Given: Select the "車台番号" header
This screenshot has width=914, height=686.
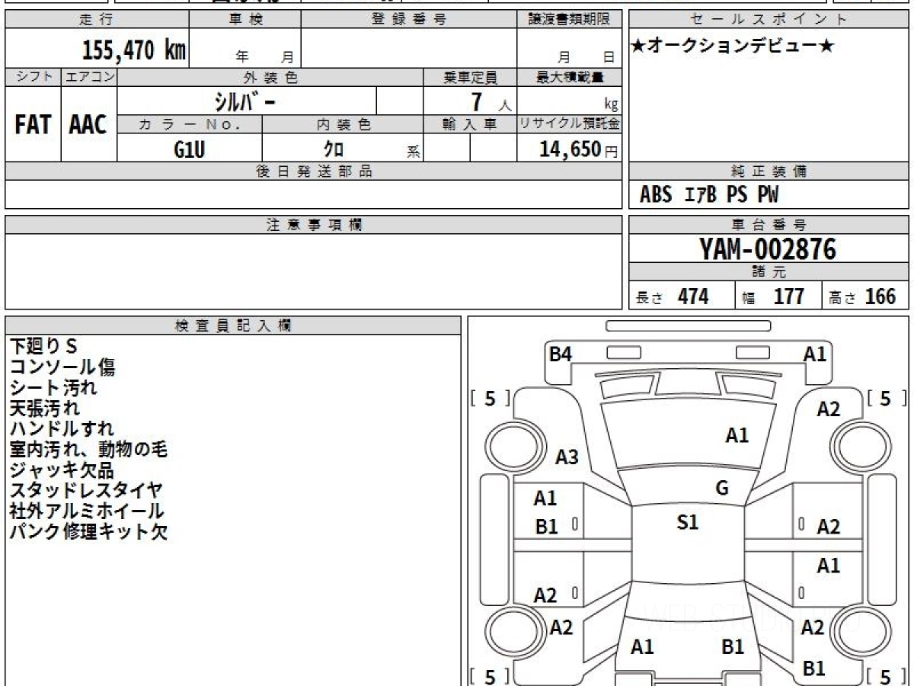Looking at the screenshot, I should tap(769, 225).
